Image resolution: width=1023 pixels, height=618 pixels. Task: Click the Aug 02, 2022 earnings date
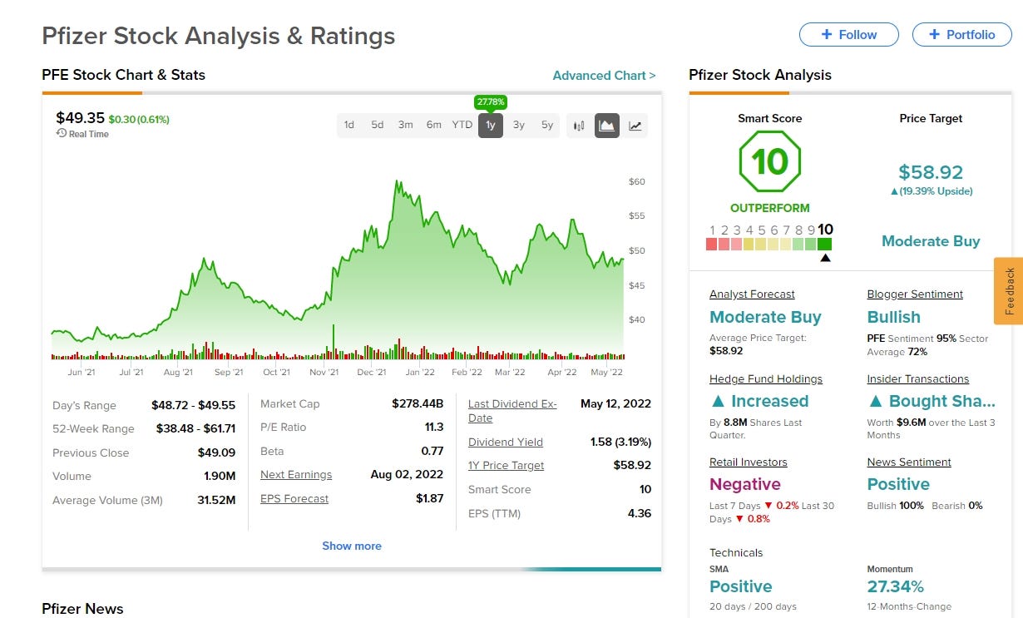click(407, 474)
